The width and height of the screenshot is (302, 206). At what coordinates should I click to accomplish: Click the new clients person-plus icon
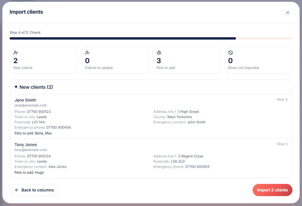click(x=16, y=52)
